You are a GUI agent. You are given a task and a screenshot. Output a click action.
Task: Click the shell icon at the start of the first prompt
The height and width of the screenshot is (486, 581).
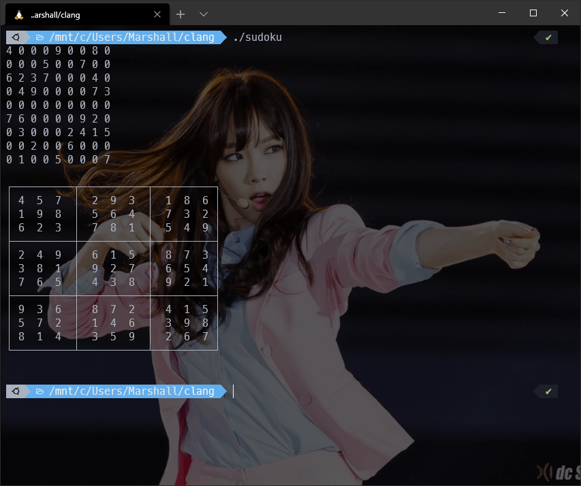point(15,37)
